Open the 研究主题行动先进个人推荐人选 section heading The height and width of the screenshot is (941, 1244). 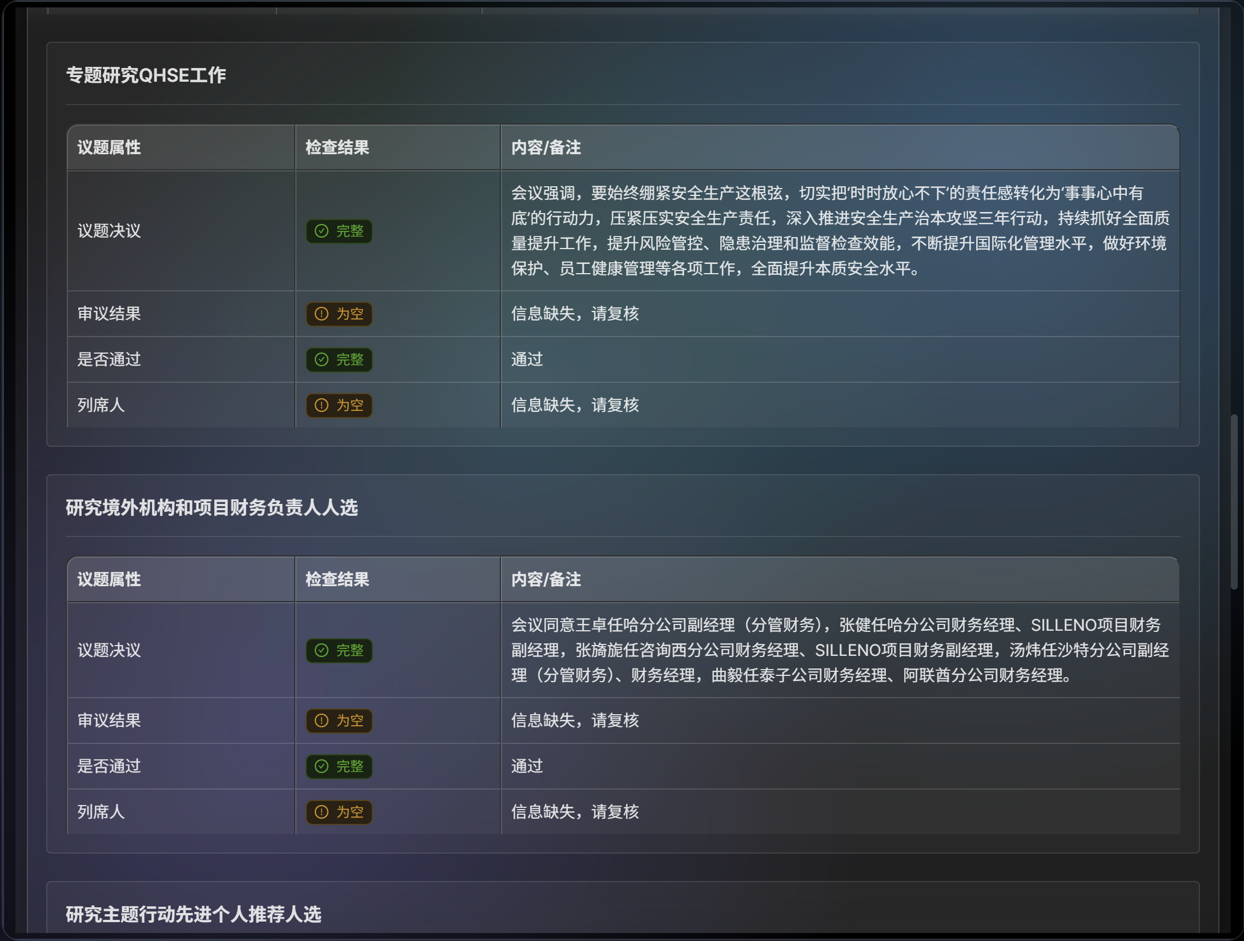click(193, 914)
